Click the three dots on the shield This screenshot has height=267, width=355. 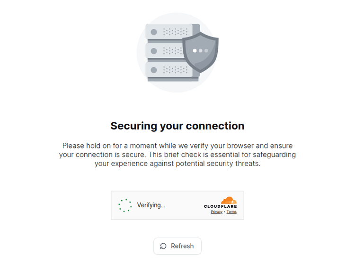(x=200, y=50)
